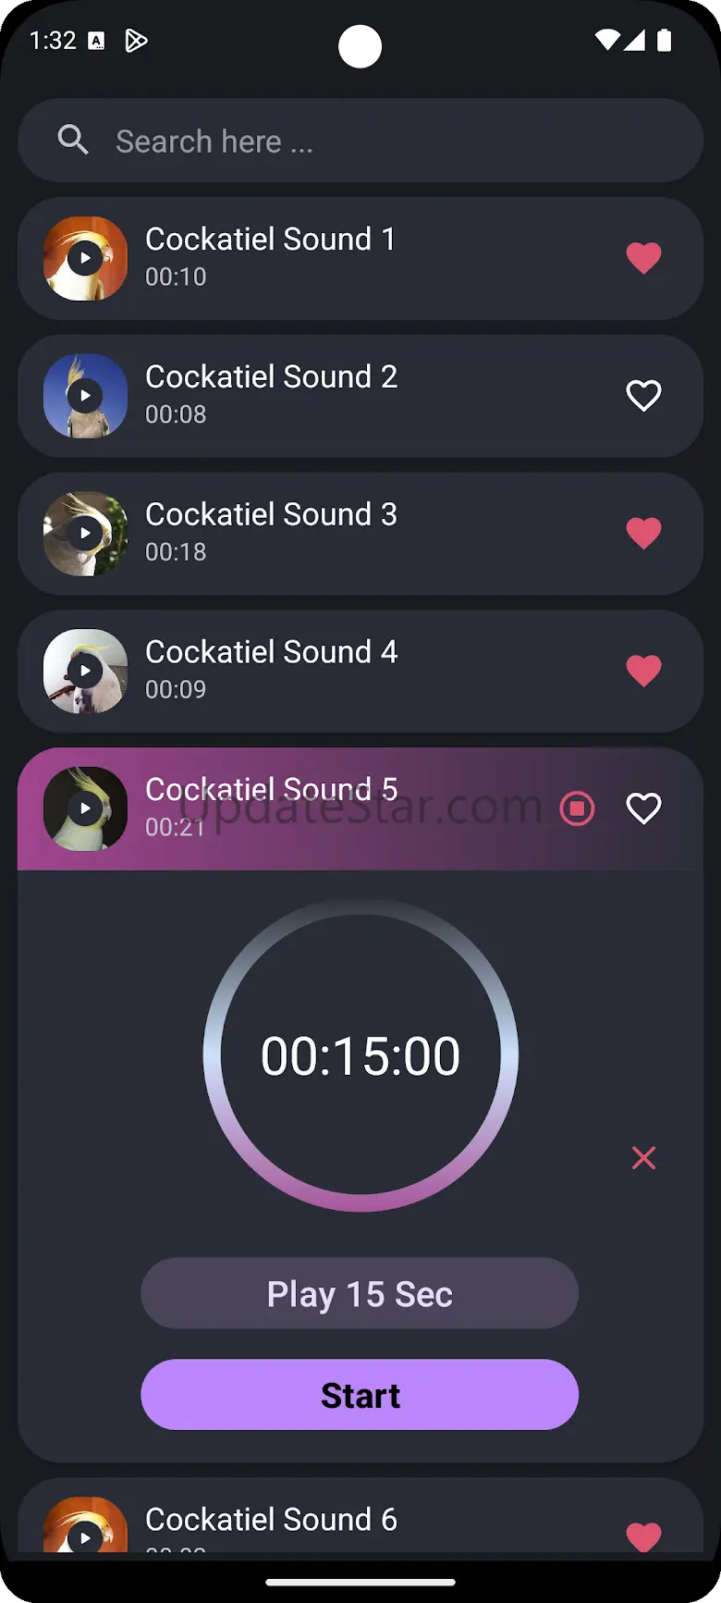The width and height of the screenshot is (721, 1603).
Task: Close the timer panel with the X icon
Action: click(643, 1157)
